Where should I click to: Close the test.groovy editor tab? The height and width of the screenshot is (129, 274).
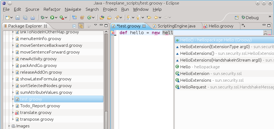coord(144,26)
